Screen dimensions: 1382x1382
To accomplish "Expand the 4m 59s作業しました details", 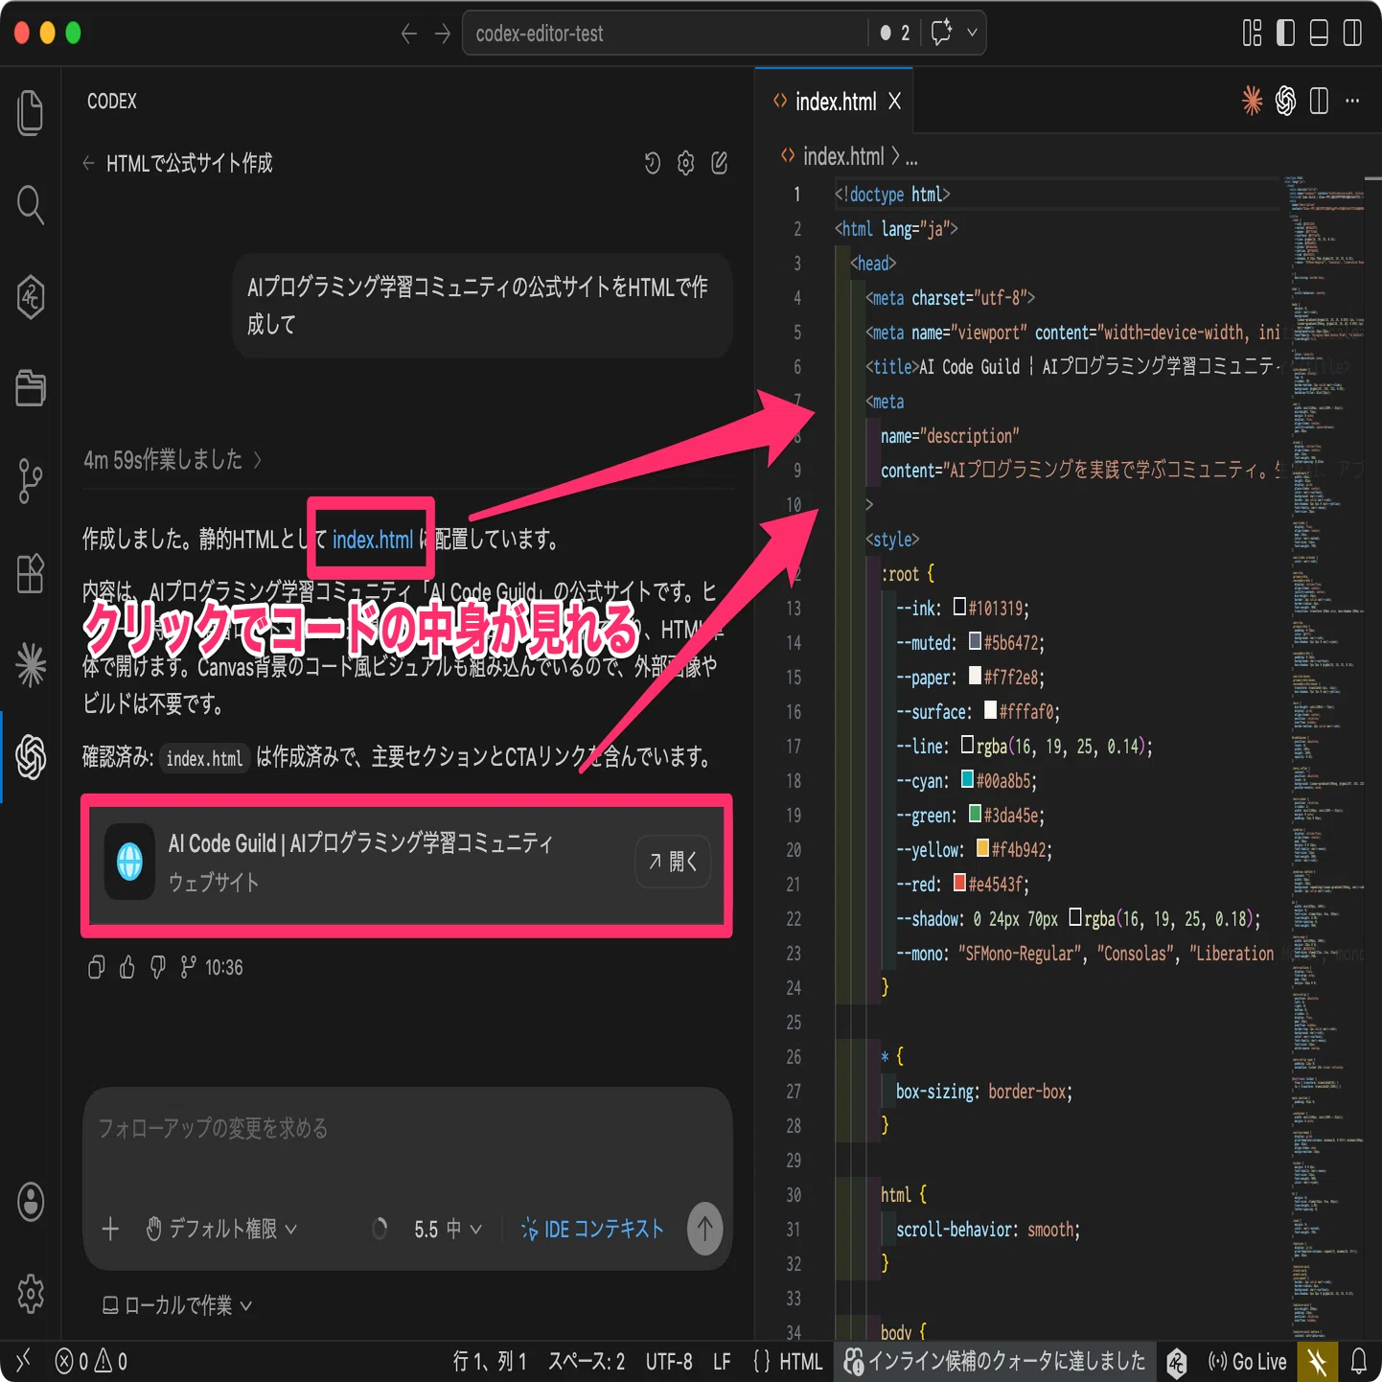I will click(173, 460).
